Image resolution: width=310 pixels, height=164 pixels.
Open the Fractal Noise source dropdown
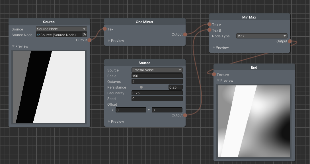(157, 70)
